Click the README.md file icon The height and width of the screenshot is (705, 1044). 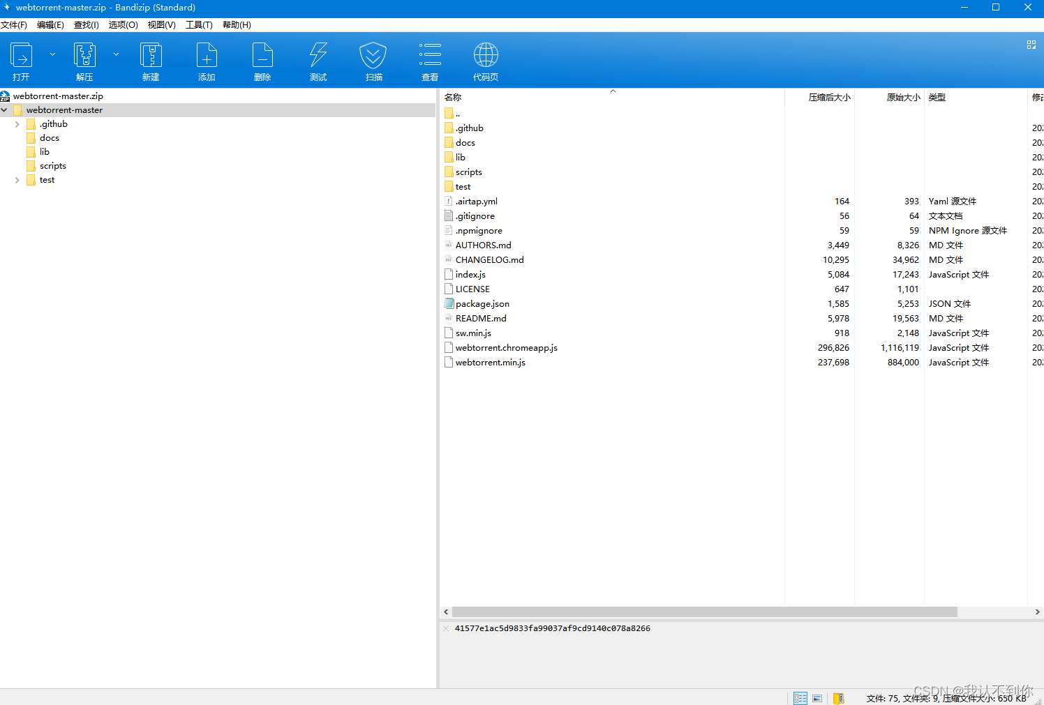pyautogui.click(x=449, y=319)
